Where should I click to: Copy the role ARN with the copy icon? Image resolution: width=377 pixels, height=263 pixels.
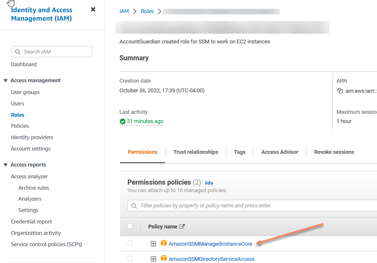pyautogui.click(x=340, y=91)
